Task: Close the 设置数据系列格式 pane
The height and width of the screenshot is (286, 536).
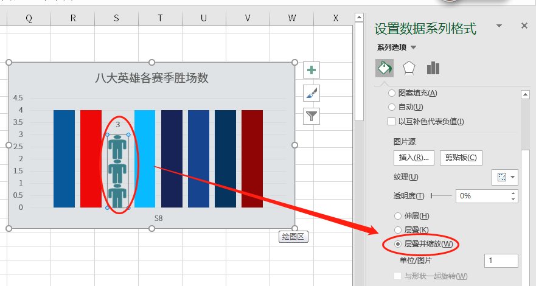Action: point(524,26)
